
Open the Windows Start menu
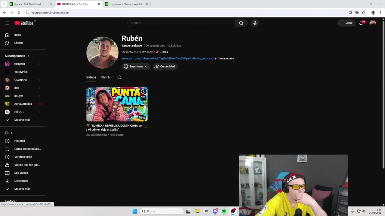click(135, 211)
